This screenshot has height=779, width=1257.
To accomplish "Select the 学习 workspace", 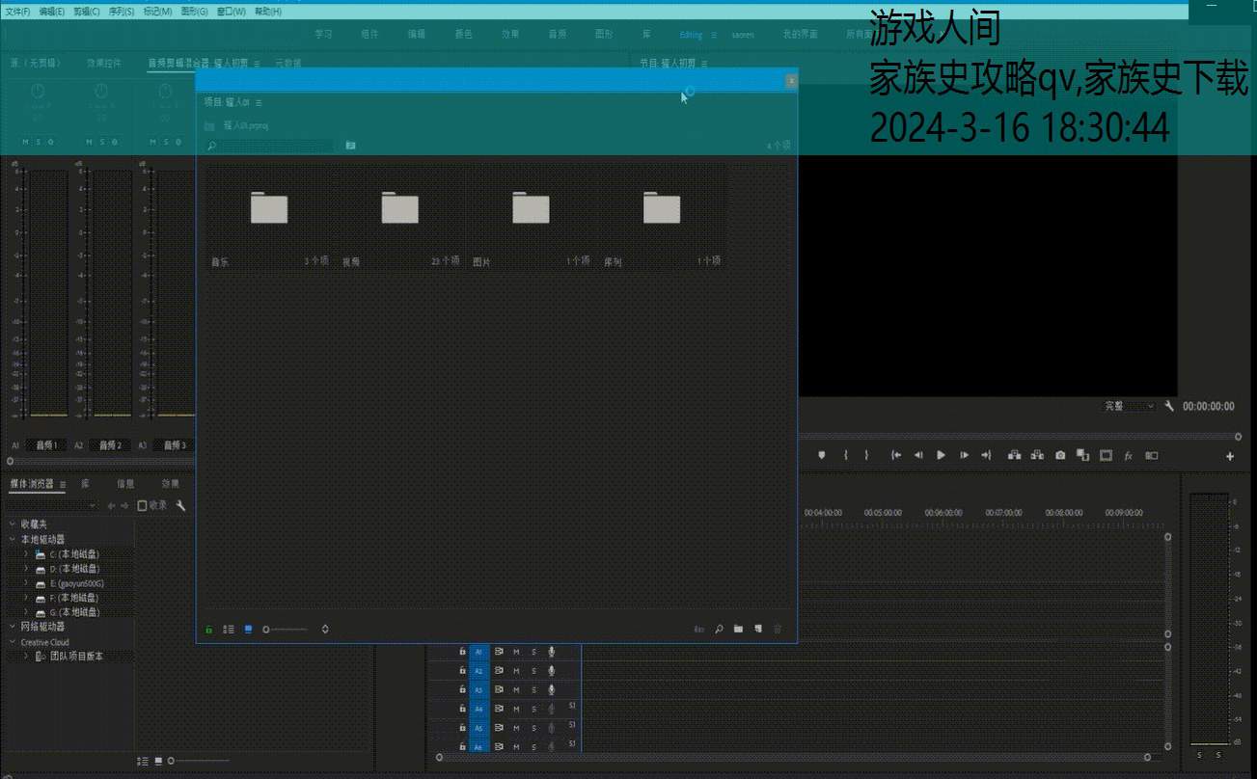I will pos(323,34).
